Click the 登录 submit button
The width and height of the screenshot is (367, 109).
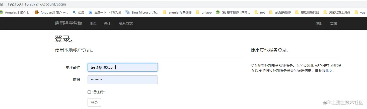94,102
